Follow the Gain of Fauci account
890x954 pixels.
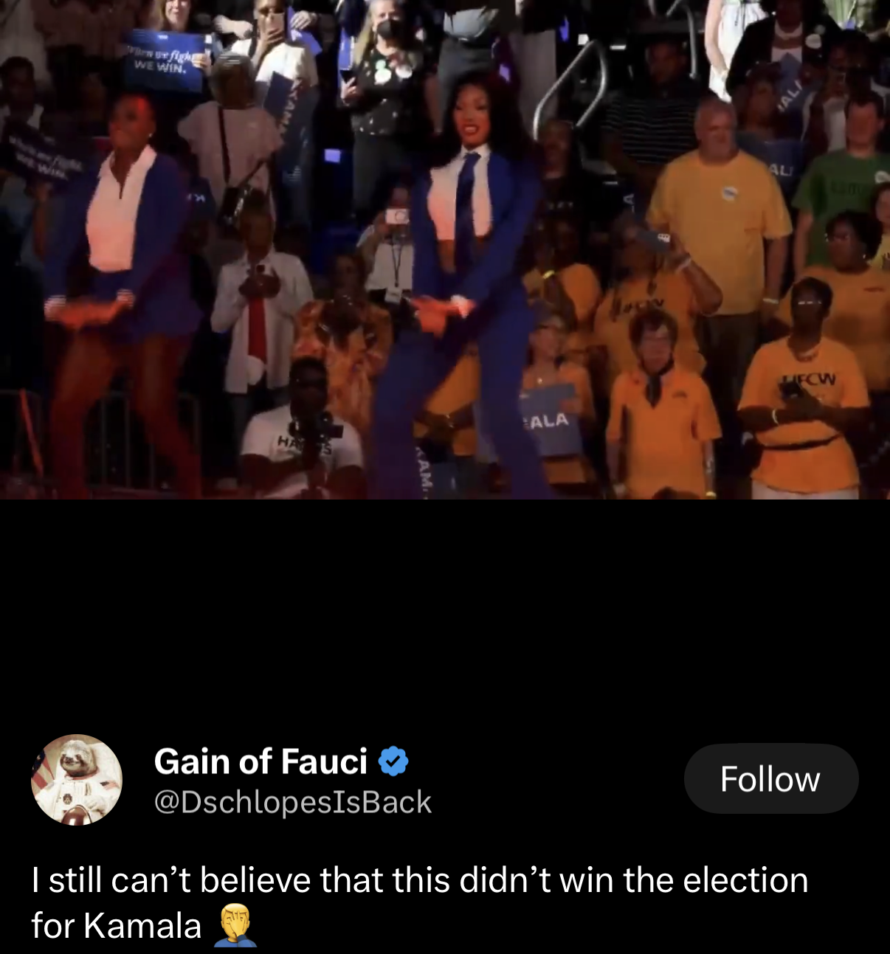click(770, 778)
